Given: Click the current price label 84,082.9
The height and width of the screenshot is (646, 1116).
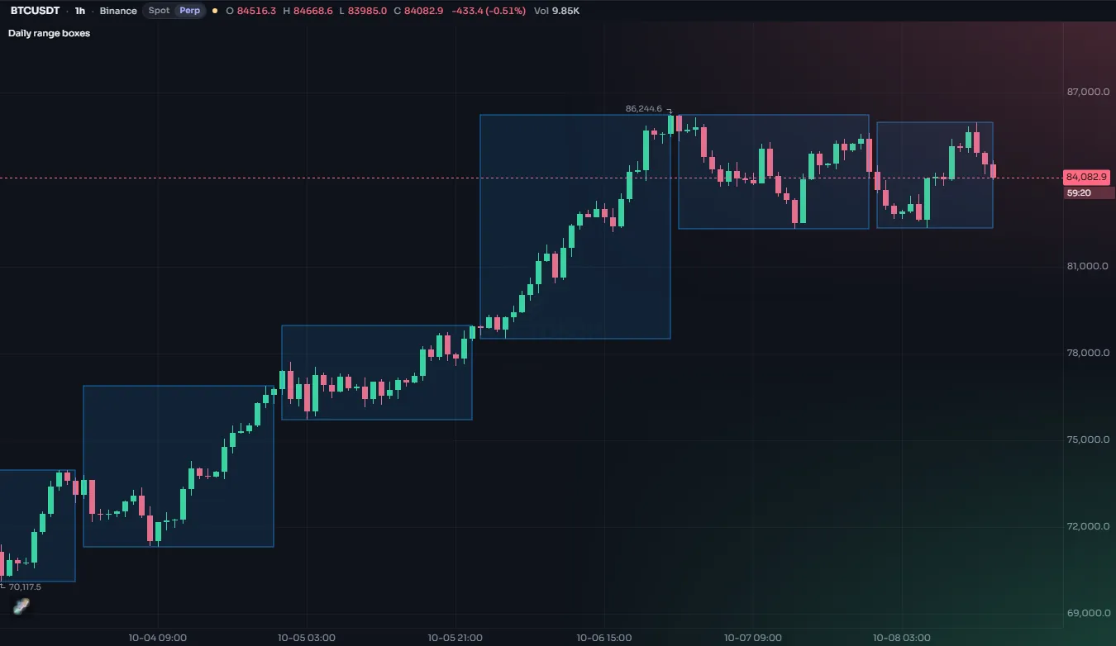Looking at the screenshot, I should point(1087,178).
